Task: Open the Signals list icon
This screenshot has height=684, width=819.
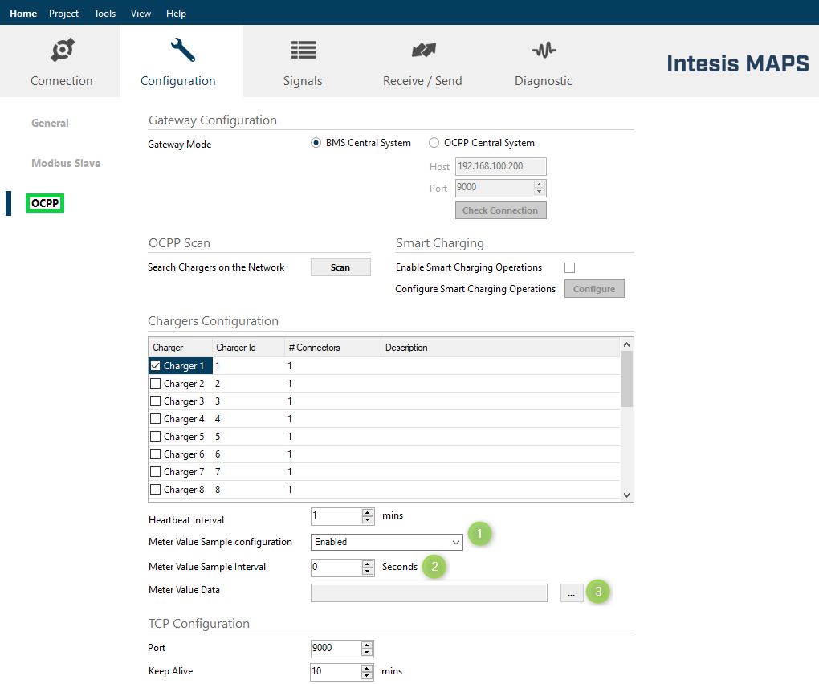Action: (x=303, y=50)
